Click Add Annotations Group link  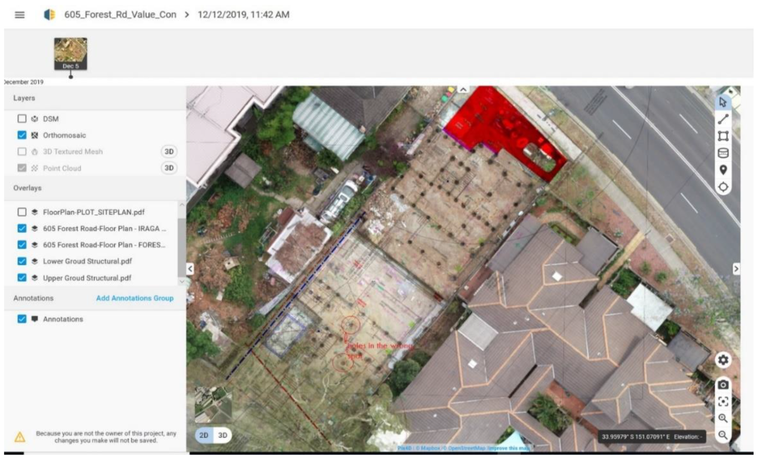[x=135, y=298]
